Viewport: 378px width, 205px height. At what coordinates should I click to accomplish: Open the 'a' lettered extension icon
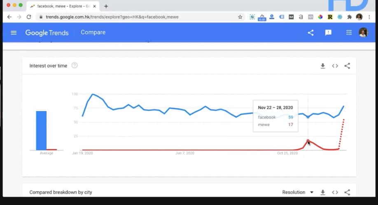click(x=301, y=17)
